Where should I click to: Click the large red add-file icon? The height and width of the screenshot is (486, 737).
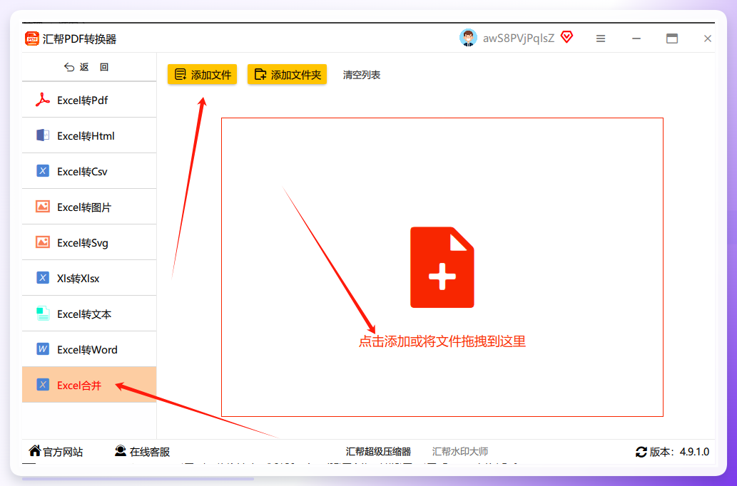pyautogui.click(x=442, y=267)
